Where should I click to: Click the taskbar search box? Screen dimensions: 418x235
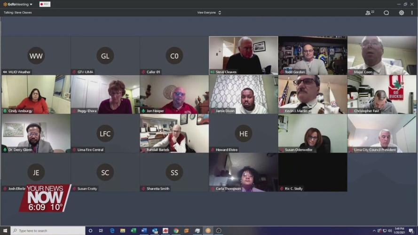coord(48,231)
